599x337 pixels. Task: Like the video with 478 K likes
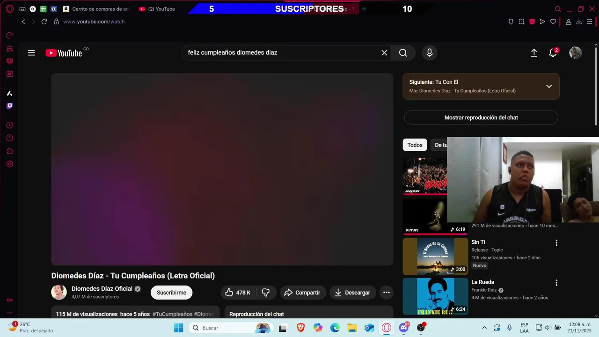tap(238, 293)
